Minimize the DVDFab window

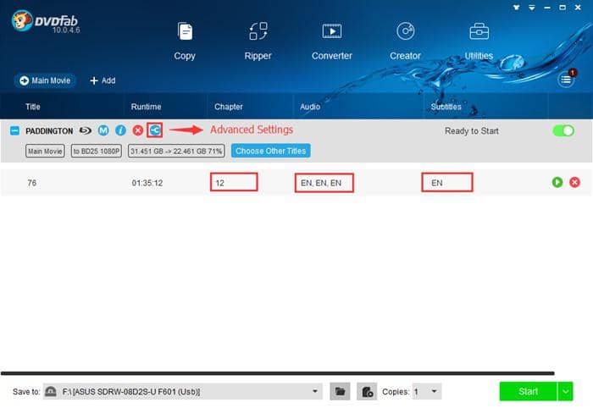(x=547, y=7)
